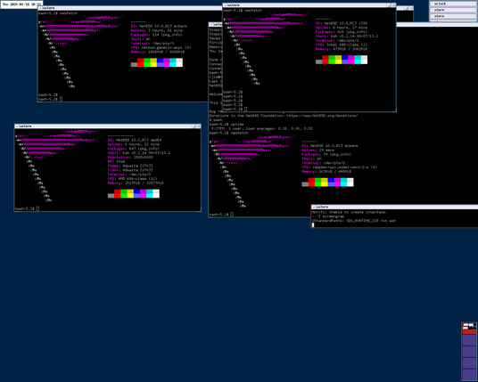Click cyan block in top-left evbarm palette
This screenshot has width=478, height=382.
click(x=173, y=62)
